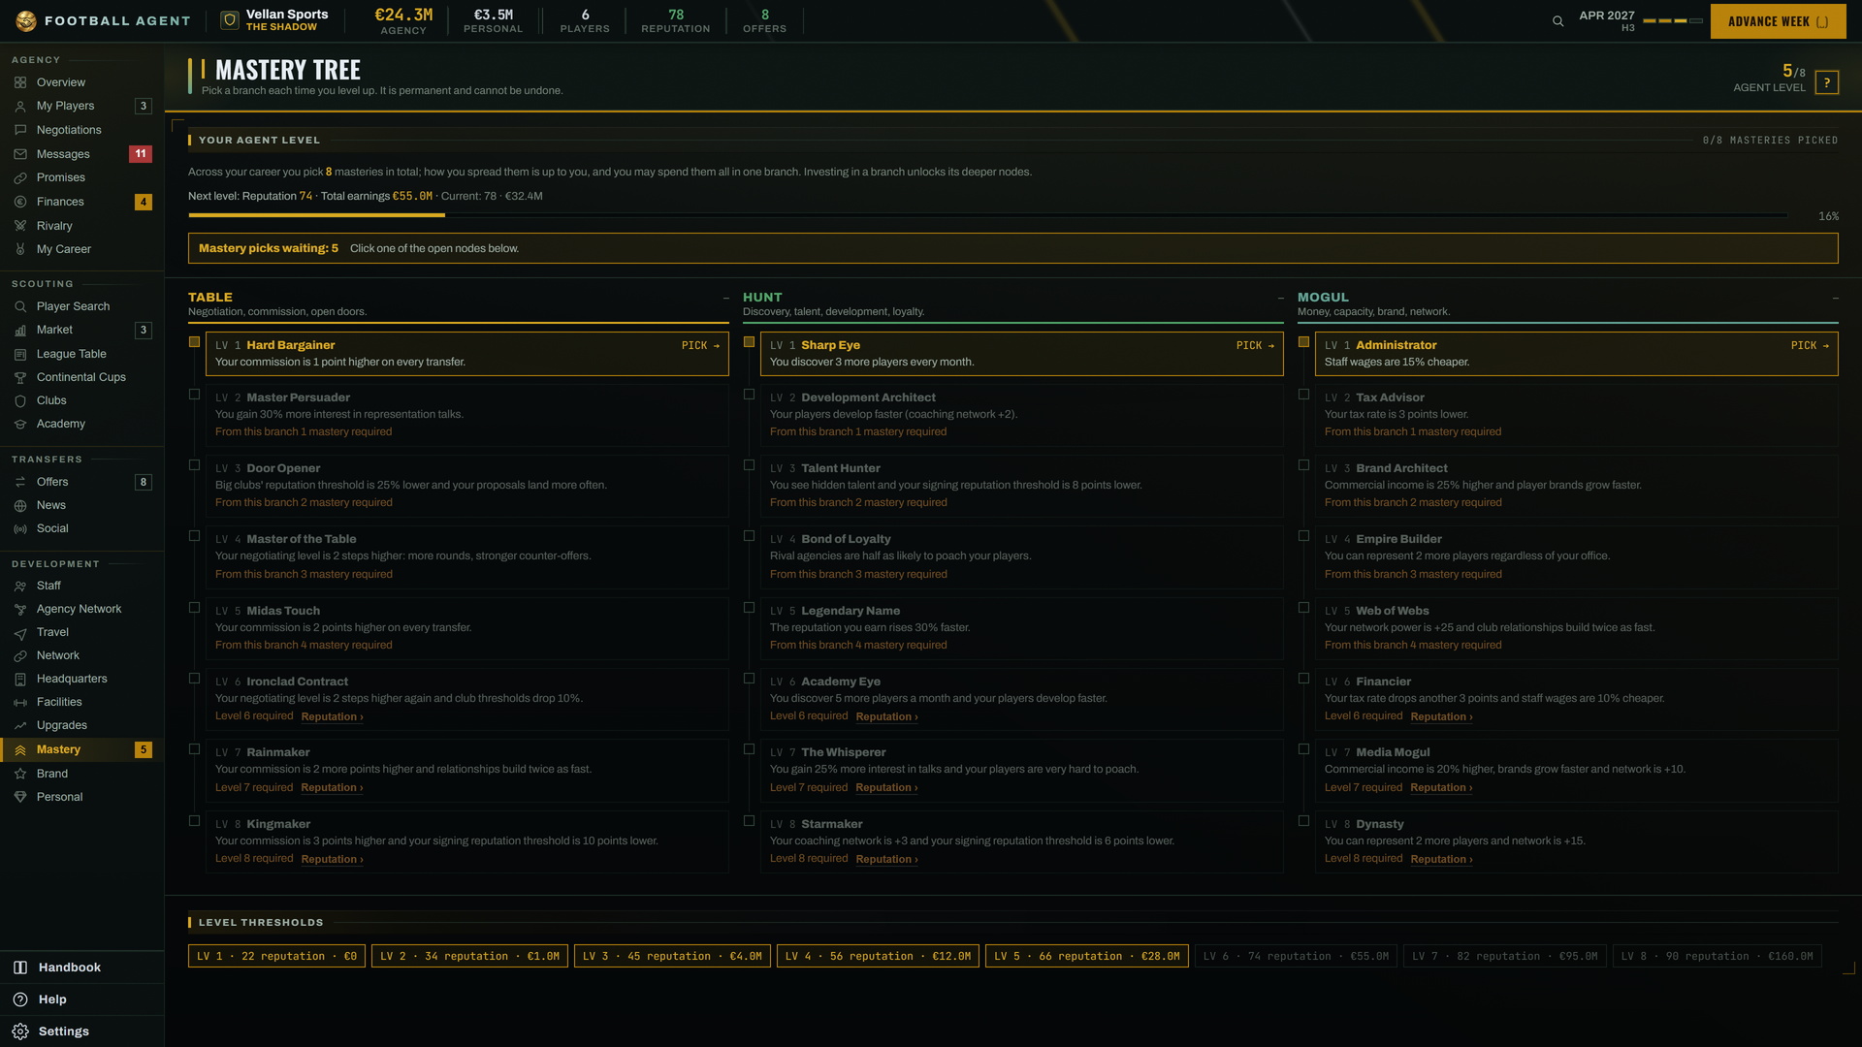Collapse the TABLE branch

(725, 299)
